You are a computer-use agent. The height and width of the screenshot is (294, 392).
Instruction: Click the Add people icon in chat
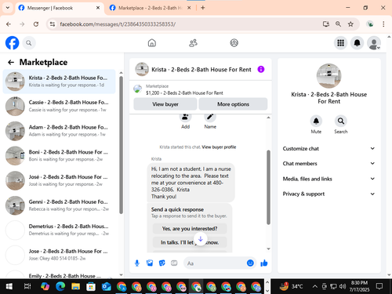(x=185, y=117)
